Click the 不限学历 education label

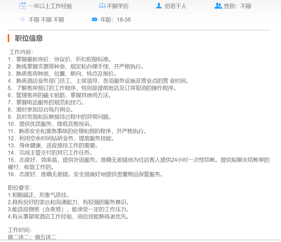coord(118,6)
